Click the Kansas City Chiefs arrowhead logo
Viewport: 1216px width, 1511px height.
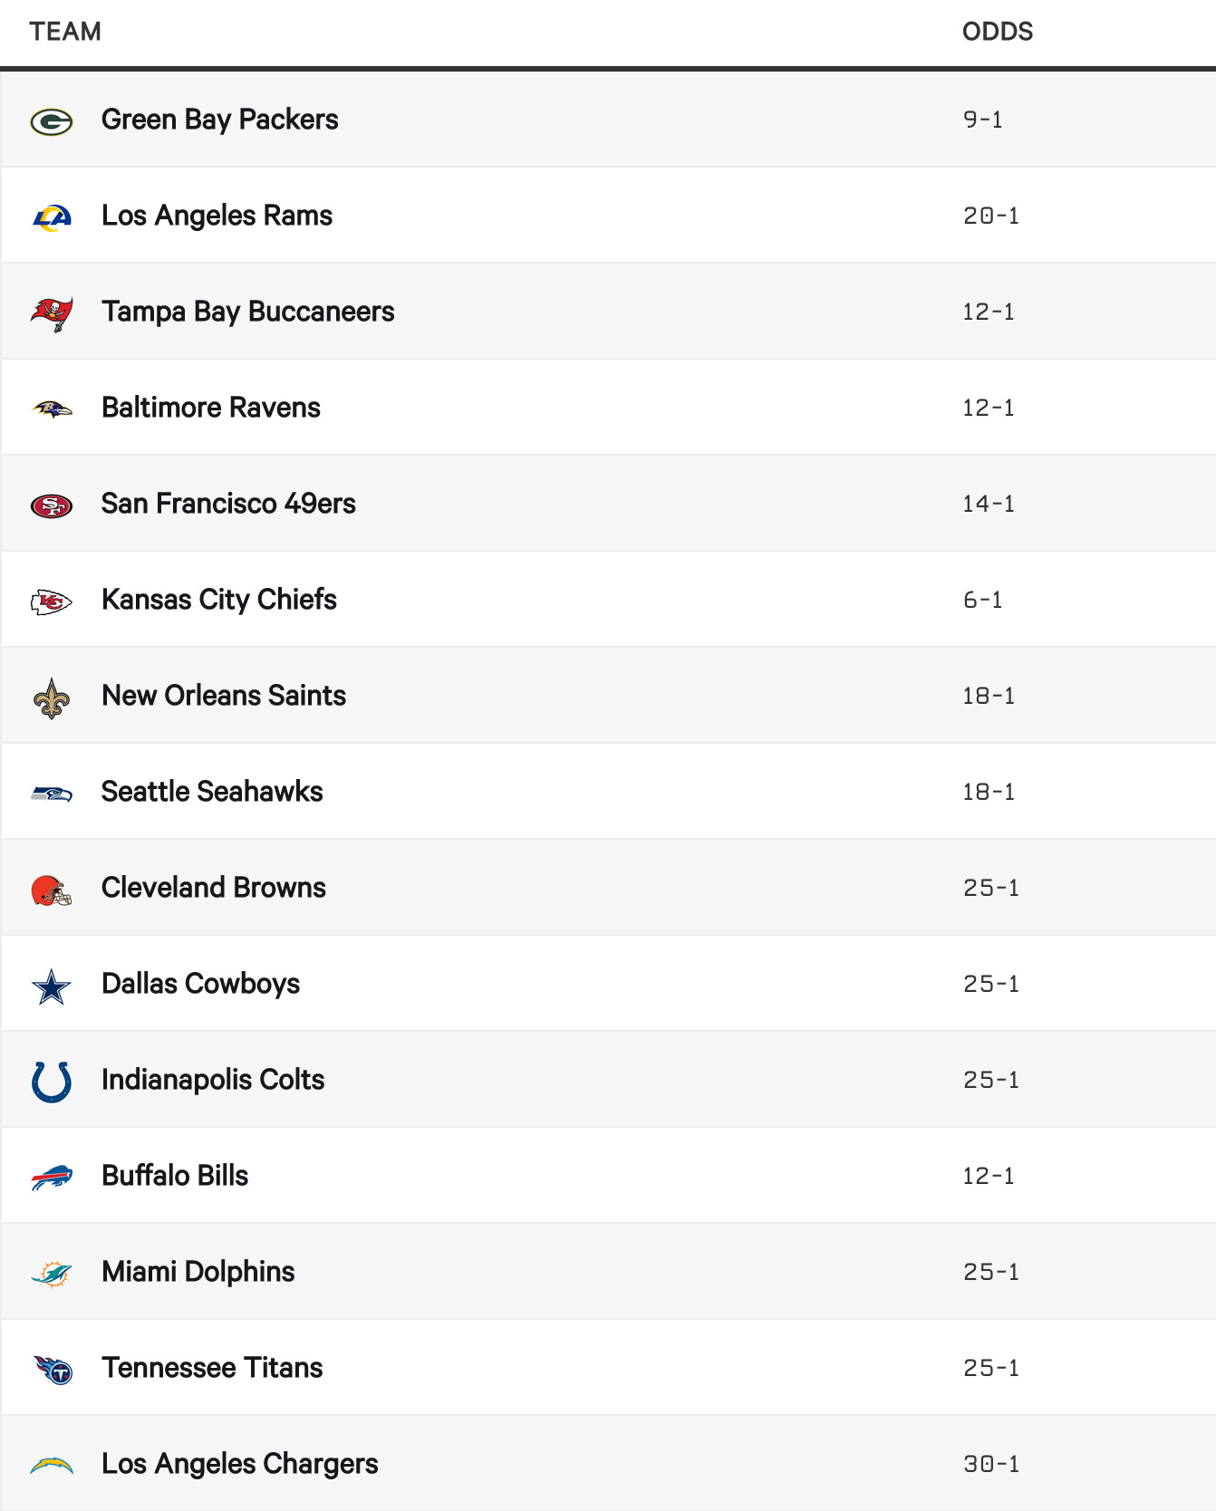pyautogui.click(x=52, y=602)
